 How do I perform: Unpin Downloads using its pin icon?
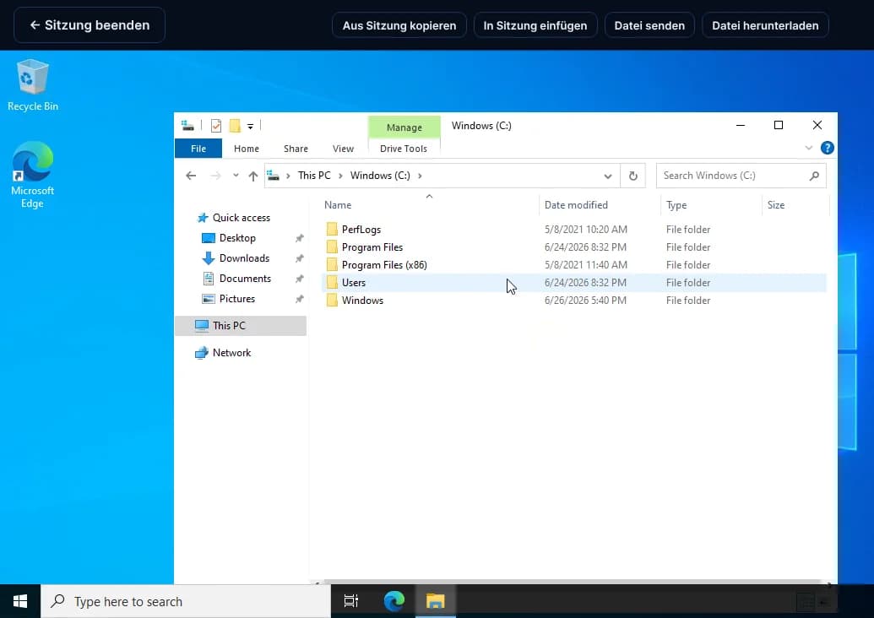[x=299, y=258]
